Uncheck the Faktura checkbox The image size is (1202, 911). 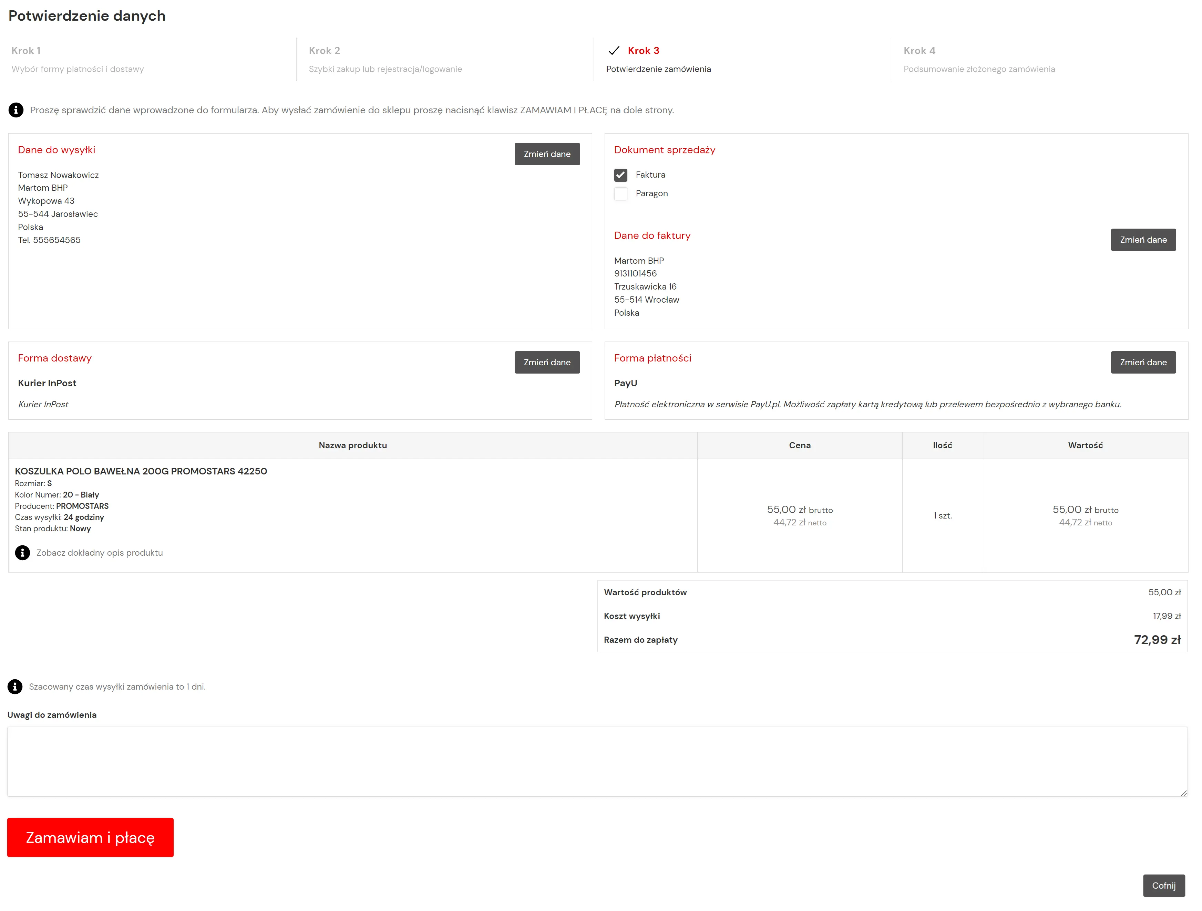click(x=620, y=175)
